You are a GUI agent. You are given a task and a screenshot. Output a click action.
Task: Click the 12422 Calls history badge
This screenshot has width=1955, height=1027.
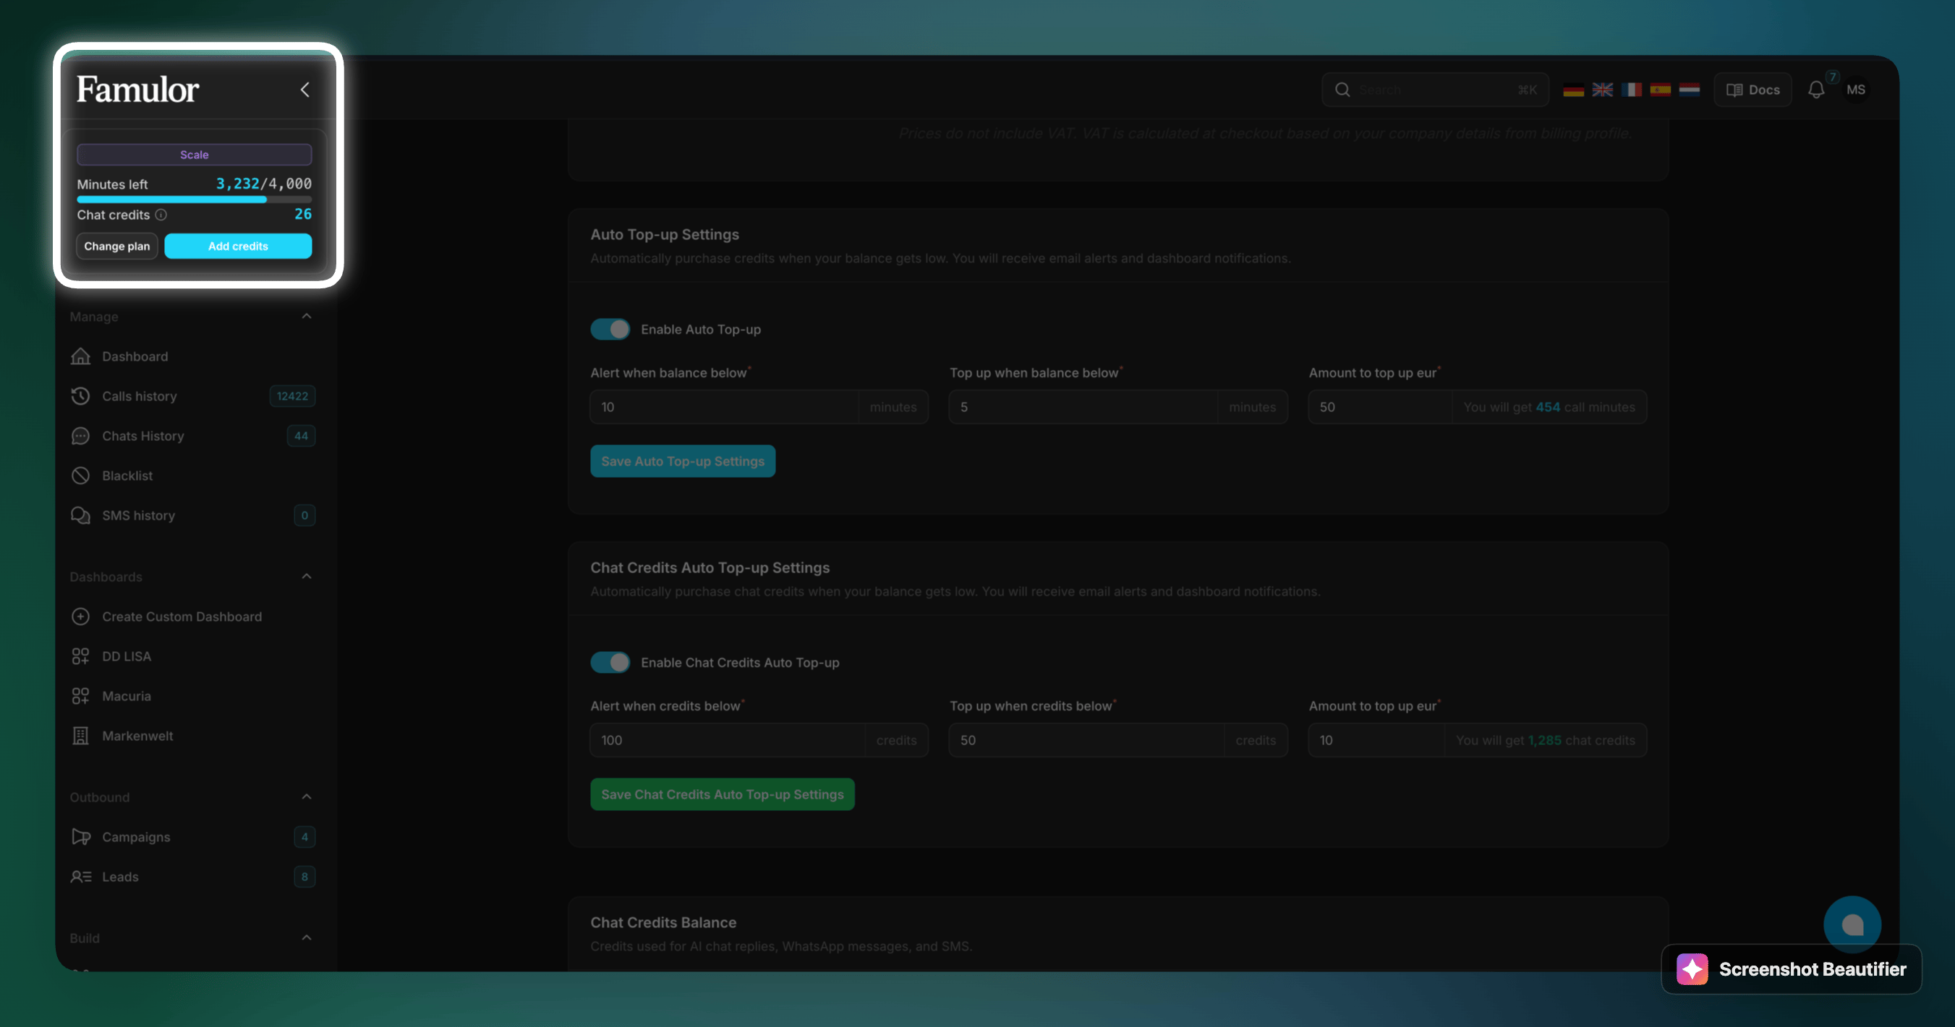point(292,396)
